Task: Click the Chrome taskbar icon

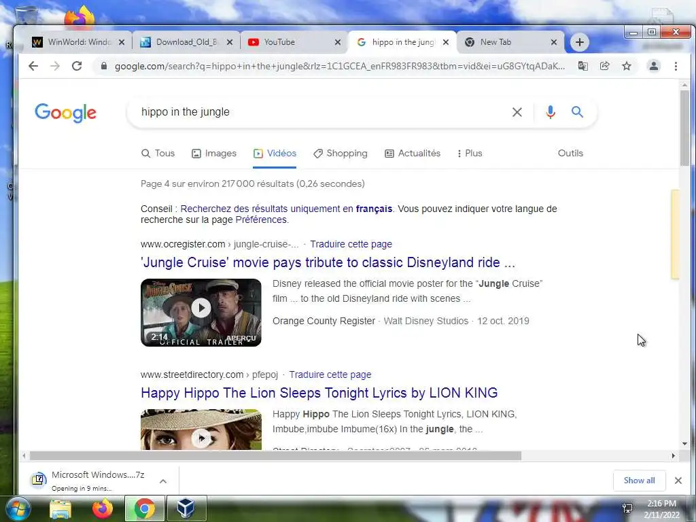Action: (x=145, y=509)
